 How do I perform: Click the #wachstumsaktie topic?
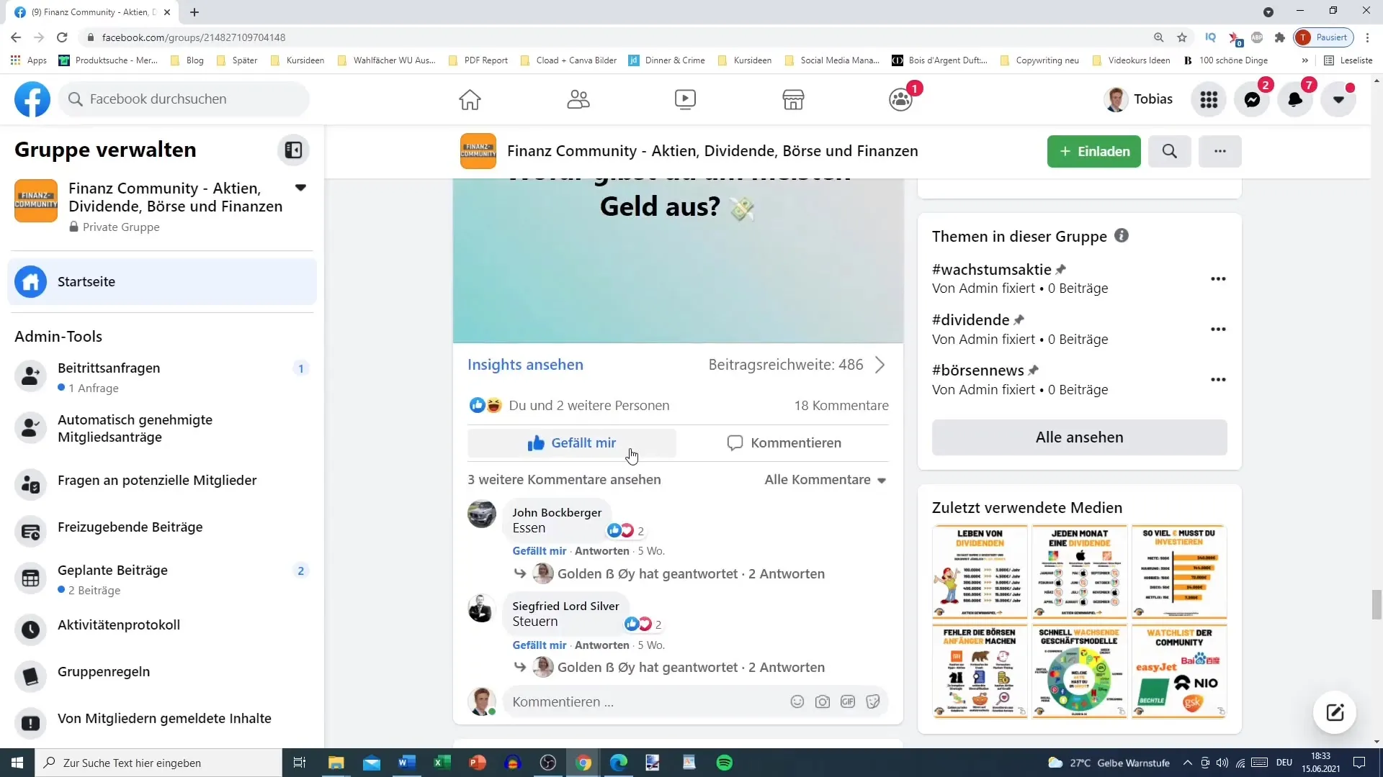[991, 270]
